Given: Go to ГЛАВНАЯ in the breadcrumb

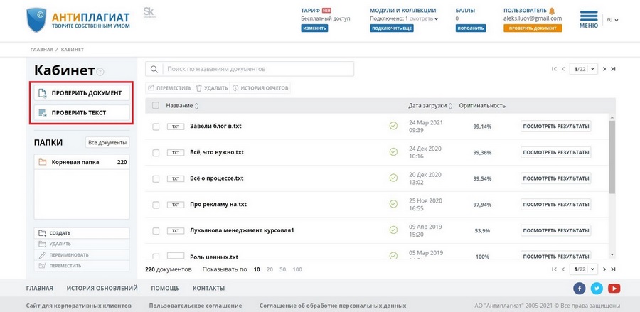Looking at the screenshot, I should [x=42, y=49].
